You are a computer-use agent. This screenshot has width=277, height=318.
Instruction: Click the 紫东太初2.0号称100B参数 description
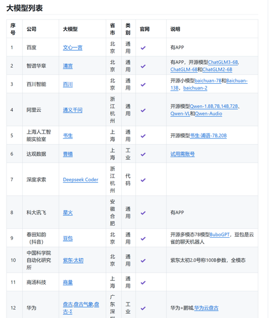tap(208, 260)
